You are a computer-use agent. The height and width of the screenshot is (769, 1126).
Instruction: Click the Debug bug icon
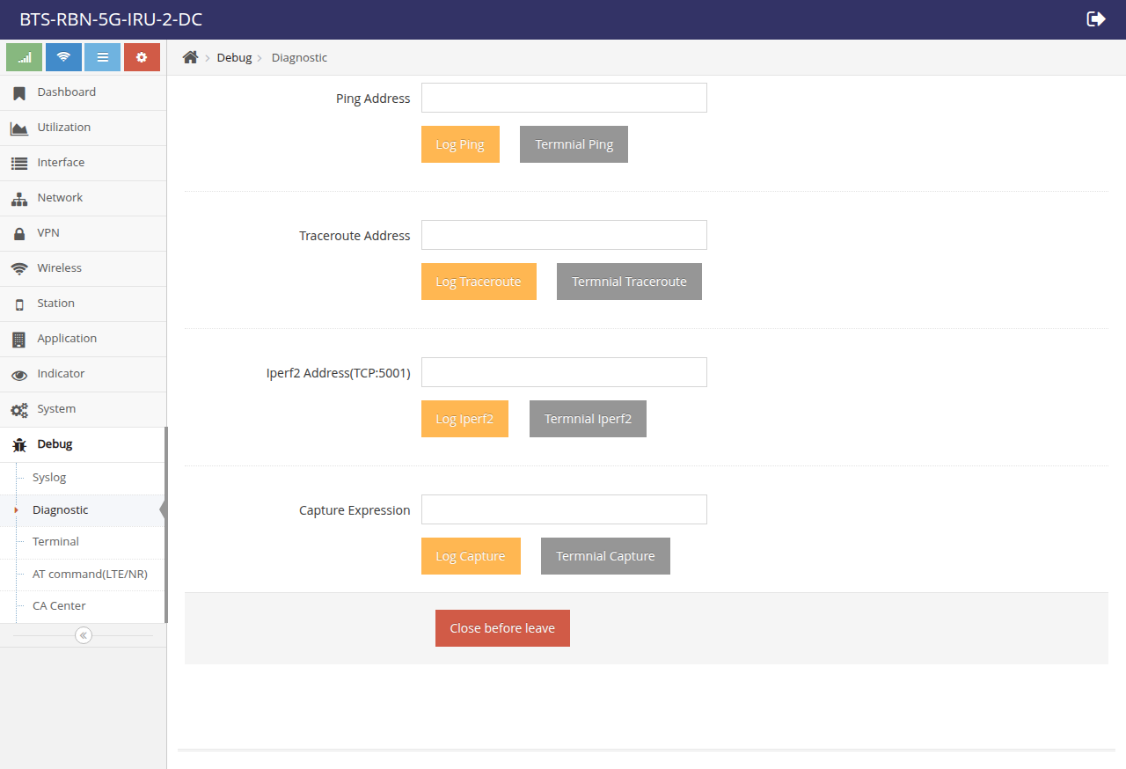coord(19,445)
